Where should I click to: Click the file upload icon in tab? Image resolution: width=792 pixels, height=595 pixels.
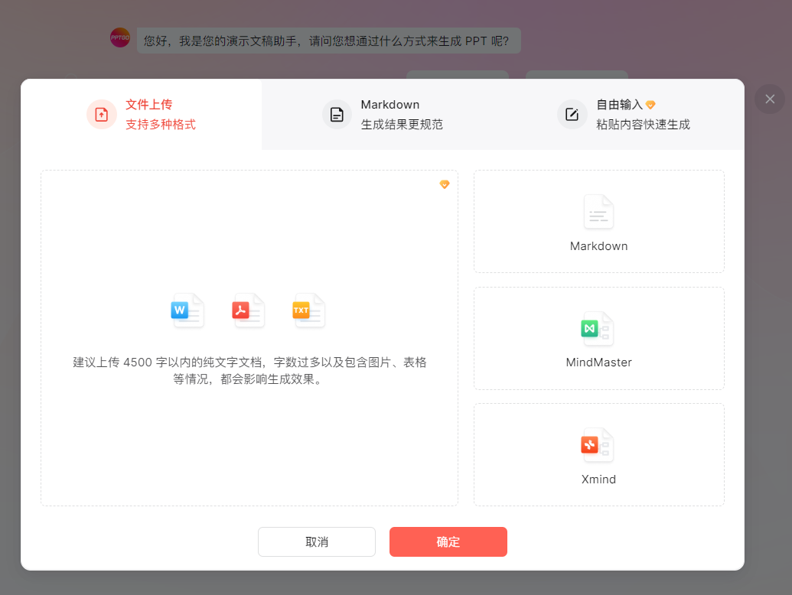102,115
